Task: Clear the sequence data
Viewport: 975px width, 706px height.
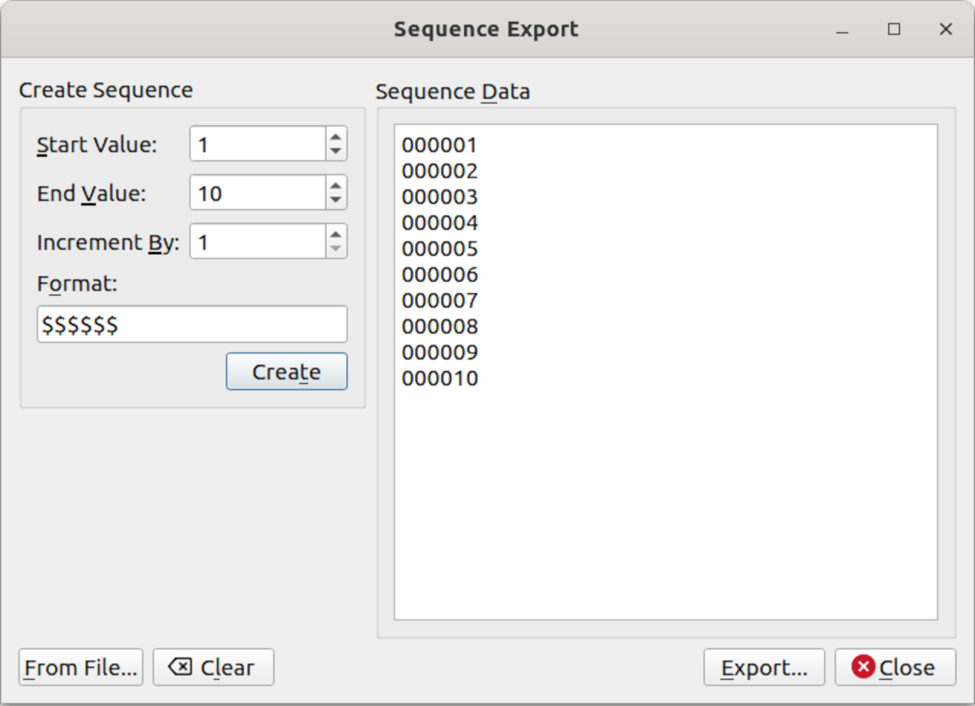Action: [214, 667]
